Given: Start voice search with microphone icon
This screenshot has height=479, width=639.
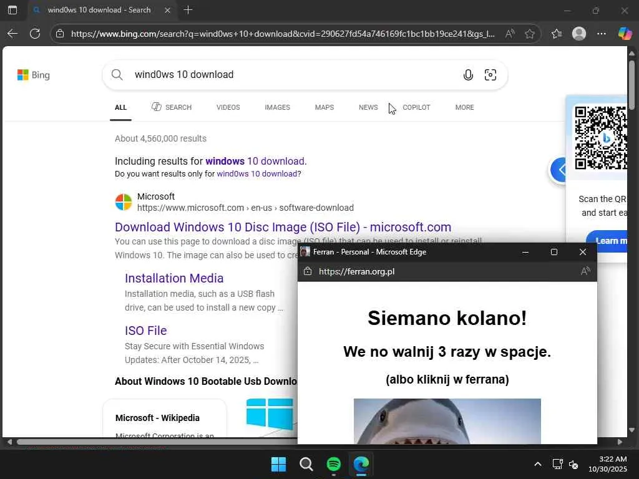Looking at the screenshot, I should [468, 75].
